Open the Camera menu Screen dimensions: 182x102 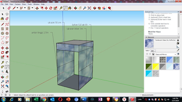coord(18,4)
